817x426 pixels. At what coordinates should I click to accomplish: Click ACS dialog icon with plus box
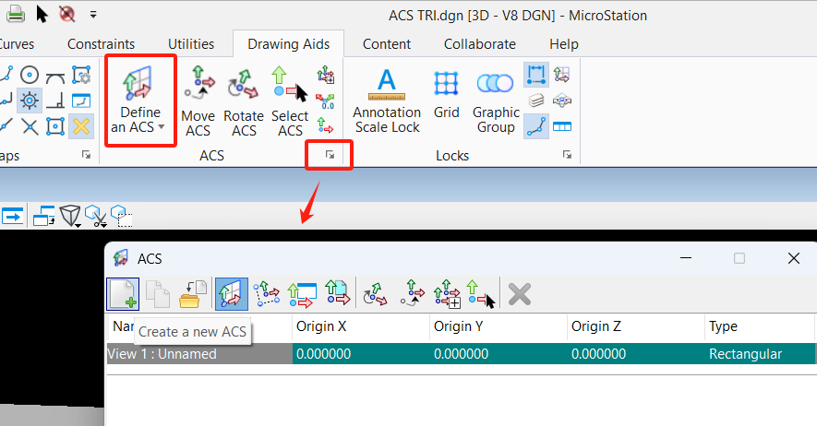(447, 294)
